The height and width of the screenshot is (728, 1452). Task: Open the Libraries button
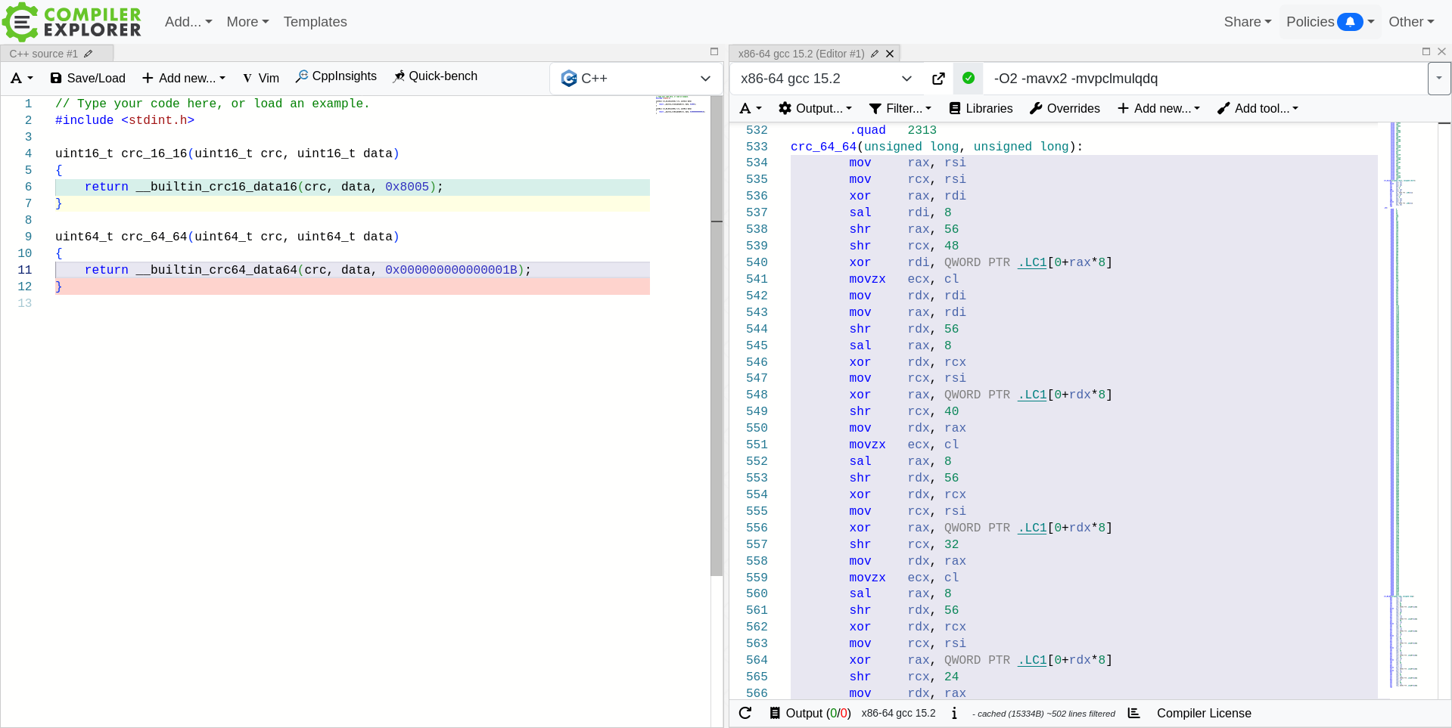point(981,109)
